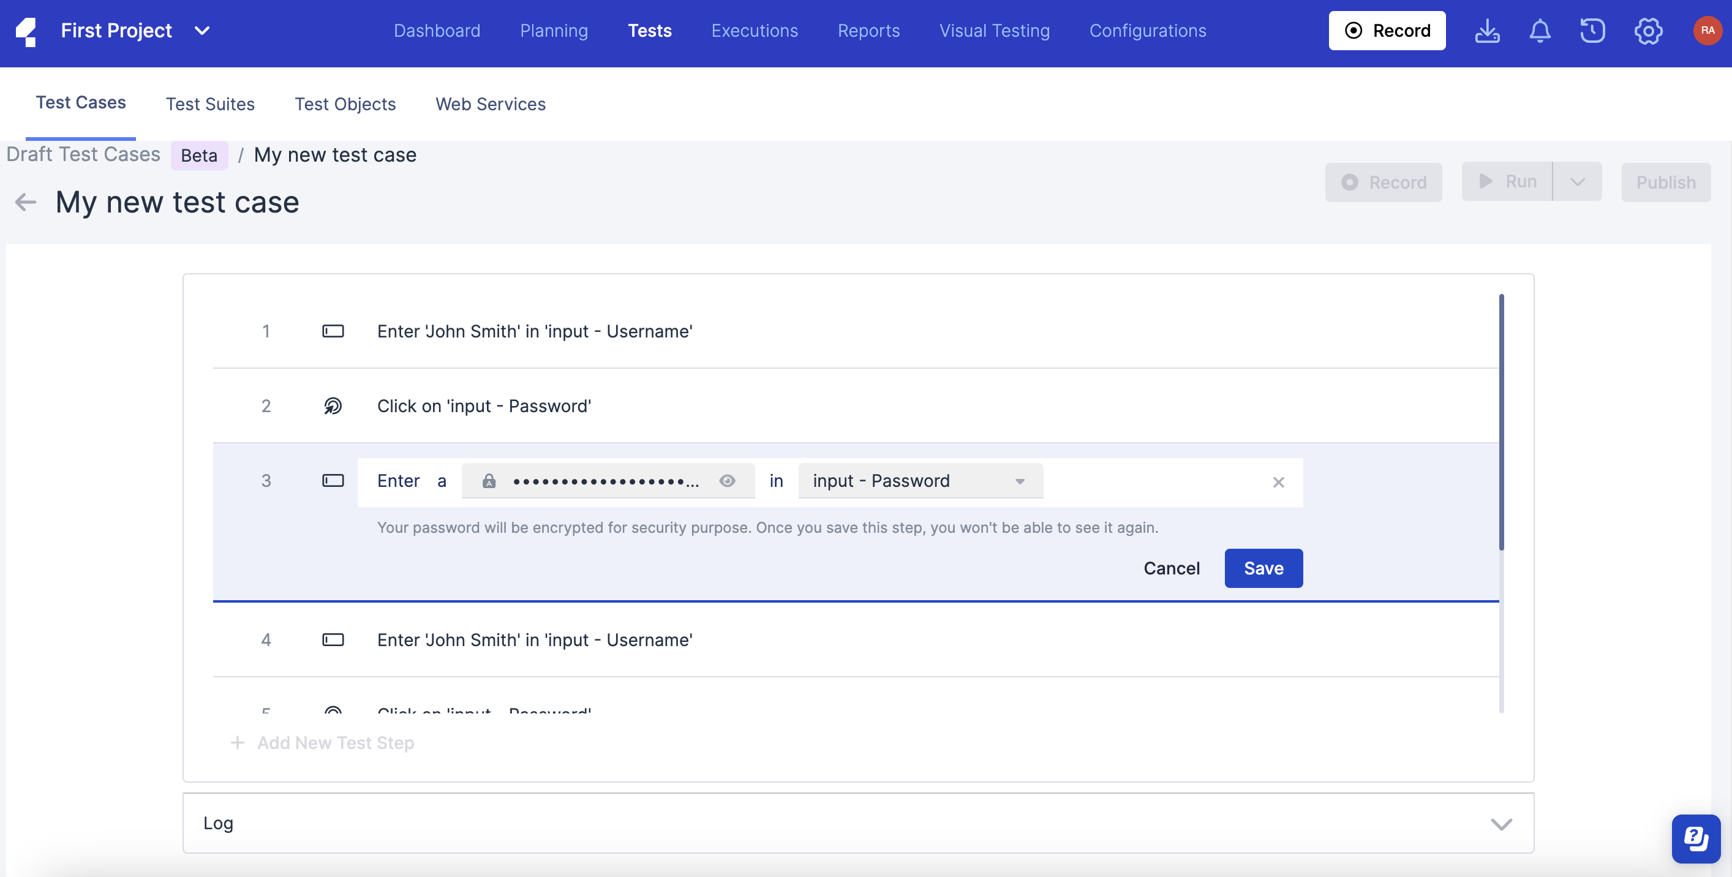The width and height of the screenshot is (1732, 877).
Task: Open the settings gear icon
Action: click(x=1648, y=31)
